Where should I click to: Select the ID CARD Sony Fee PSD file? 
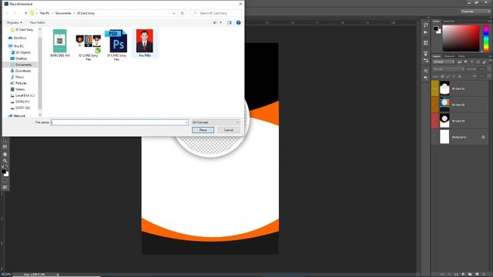[x=116, y=45]
